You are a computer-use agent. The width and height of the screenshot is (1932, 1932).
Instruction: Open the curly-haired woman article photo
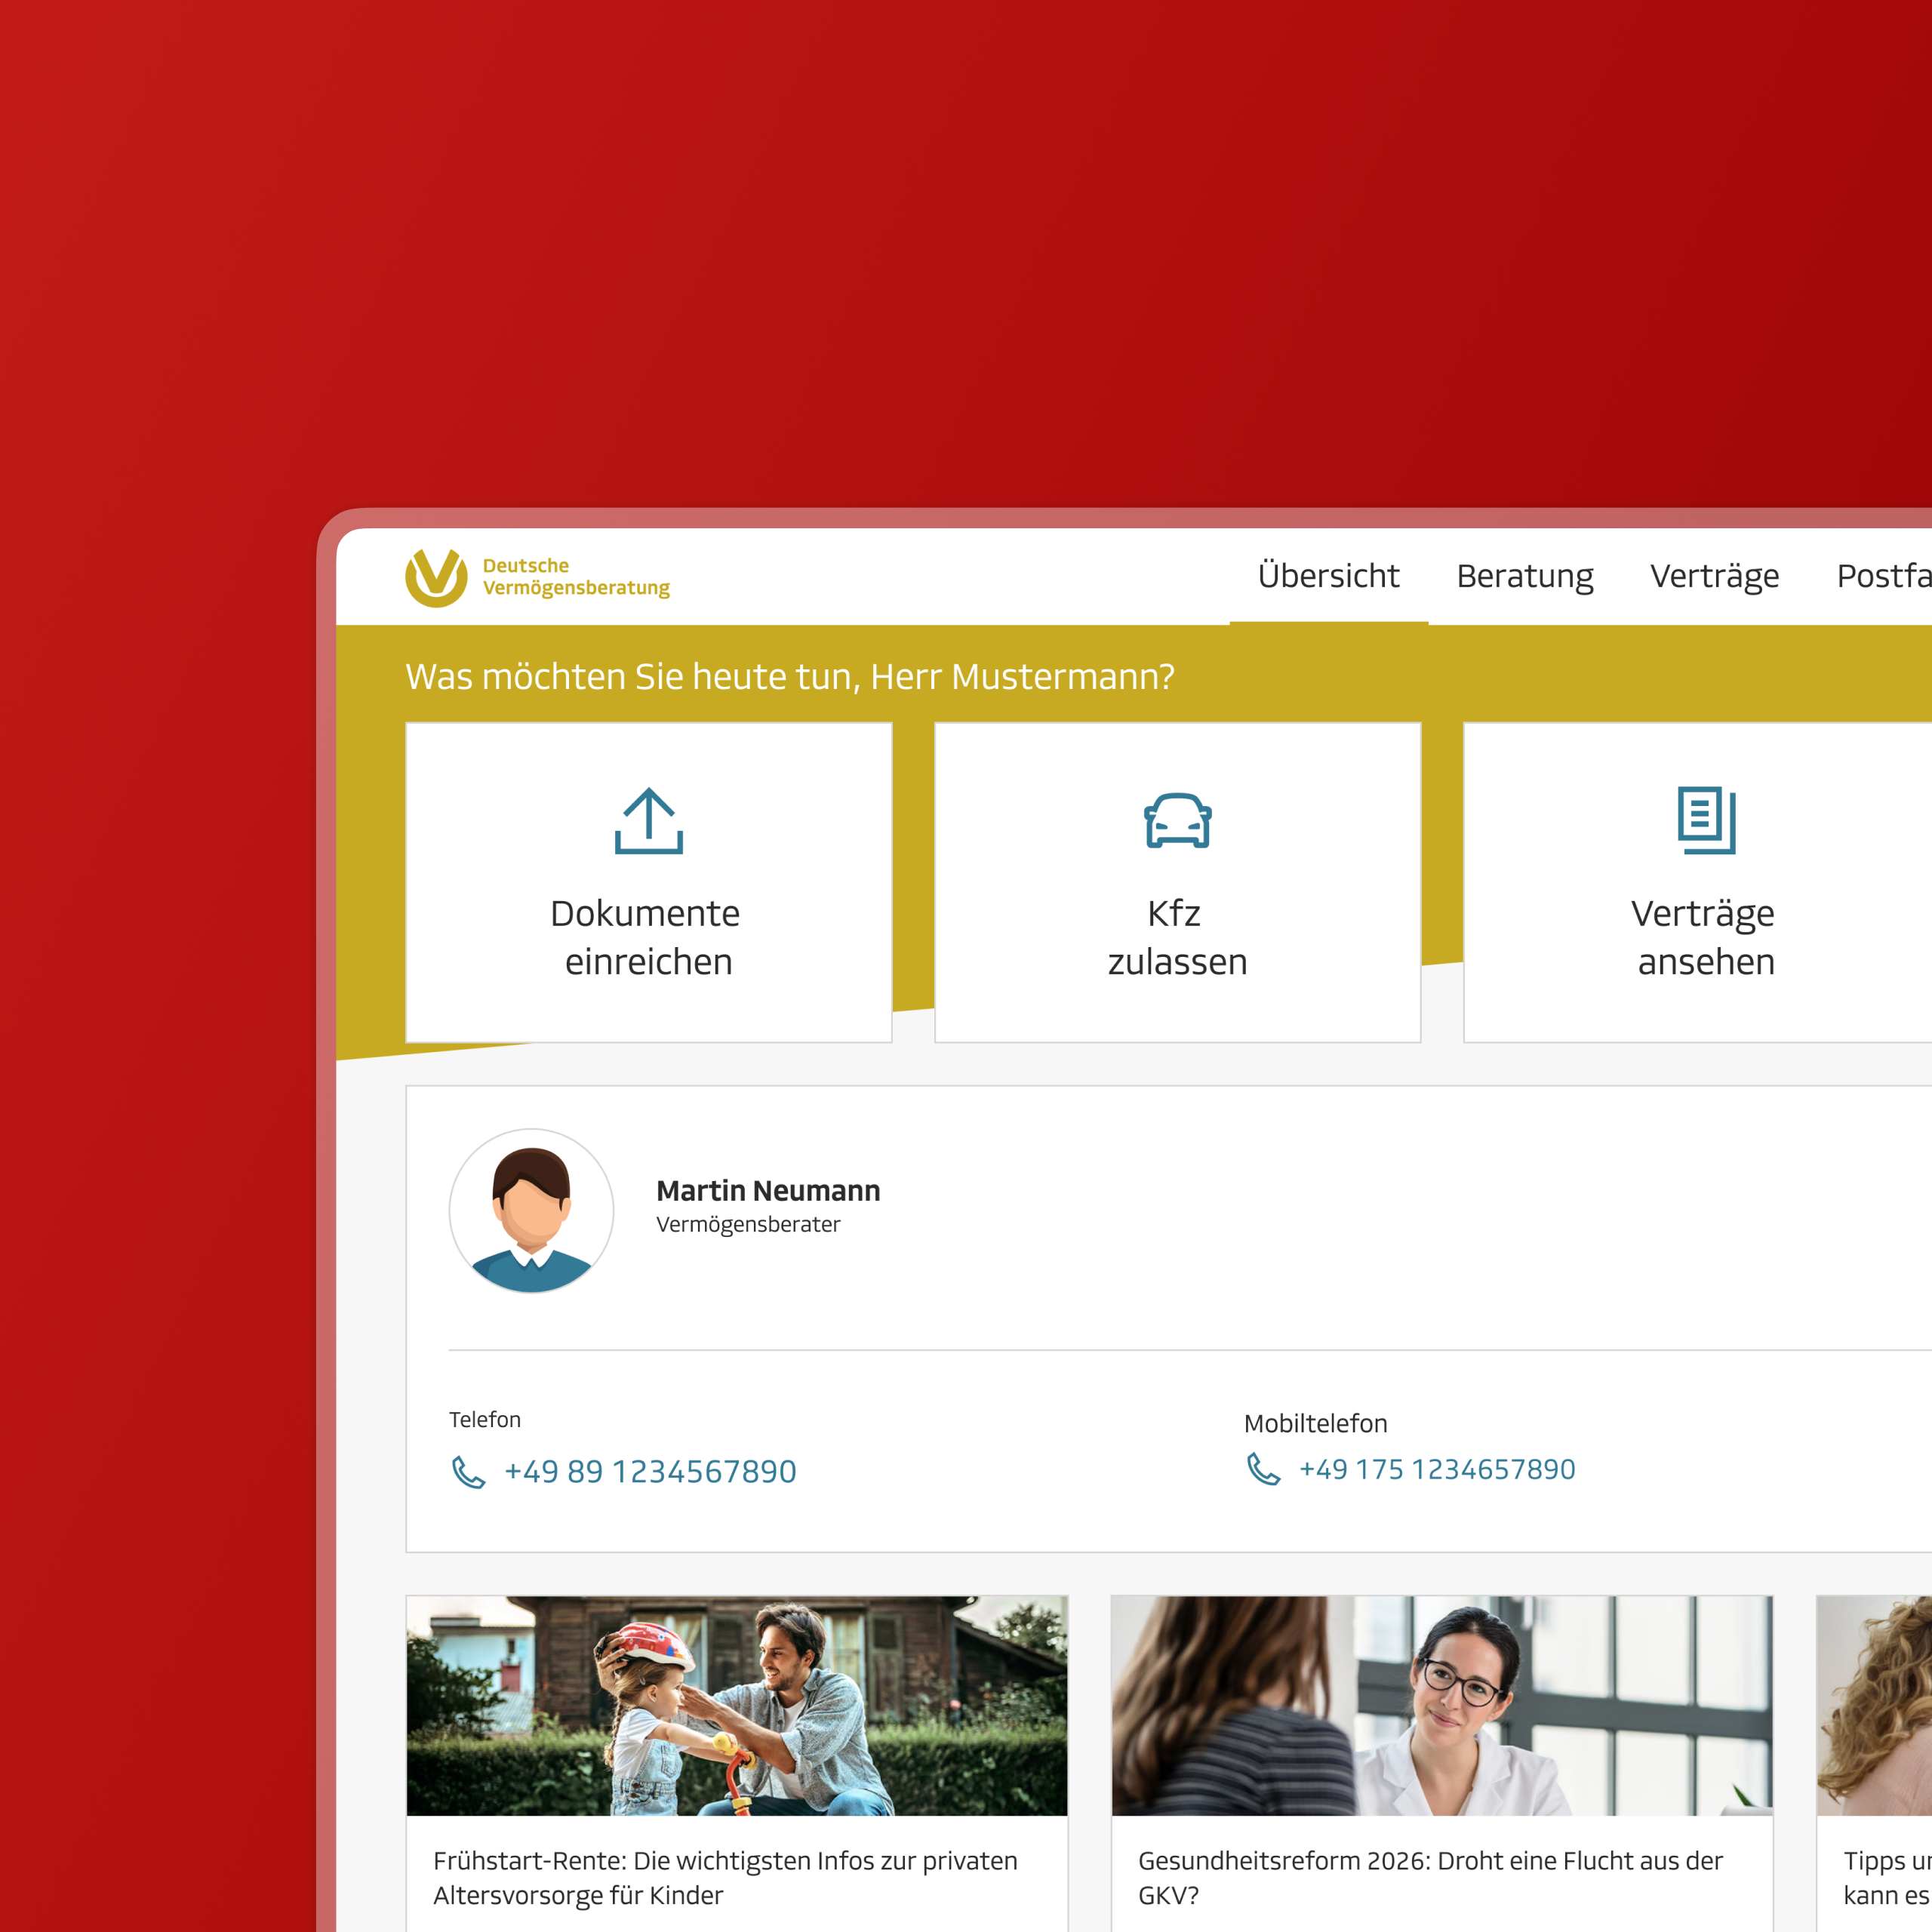click(1875, 1706)
